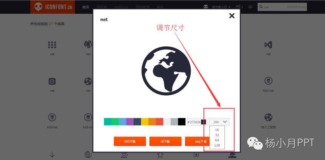Choose size 128 from the list

217,145
